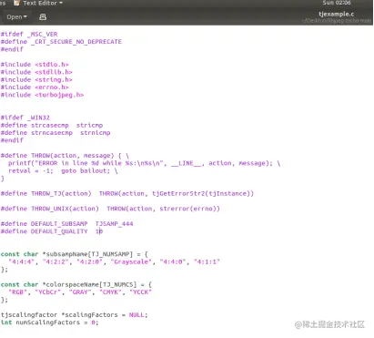The width and height of the screenshot is (374, 338).
Task: Click the tjexample.c window title
Action: click(x=337, y=14)
